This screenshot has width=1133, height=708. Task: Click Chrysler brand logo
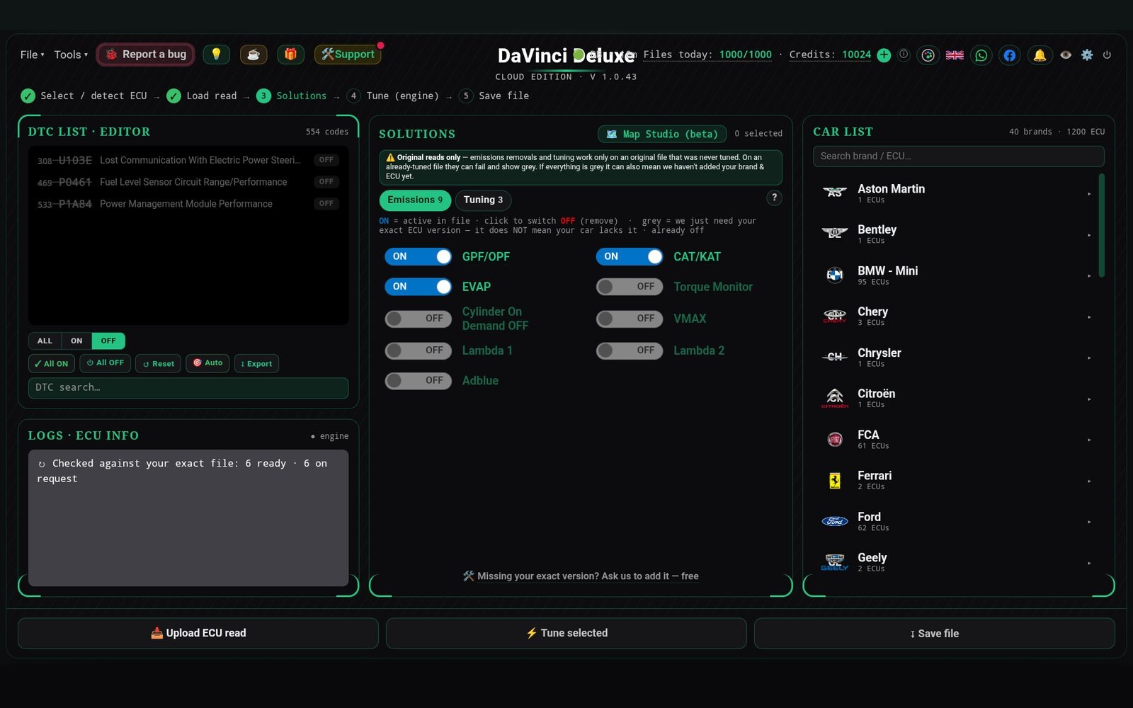pos(835,357)
